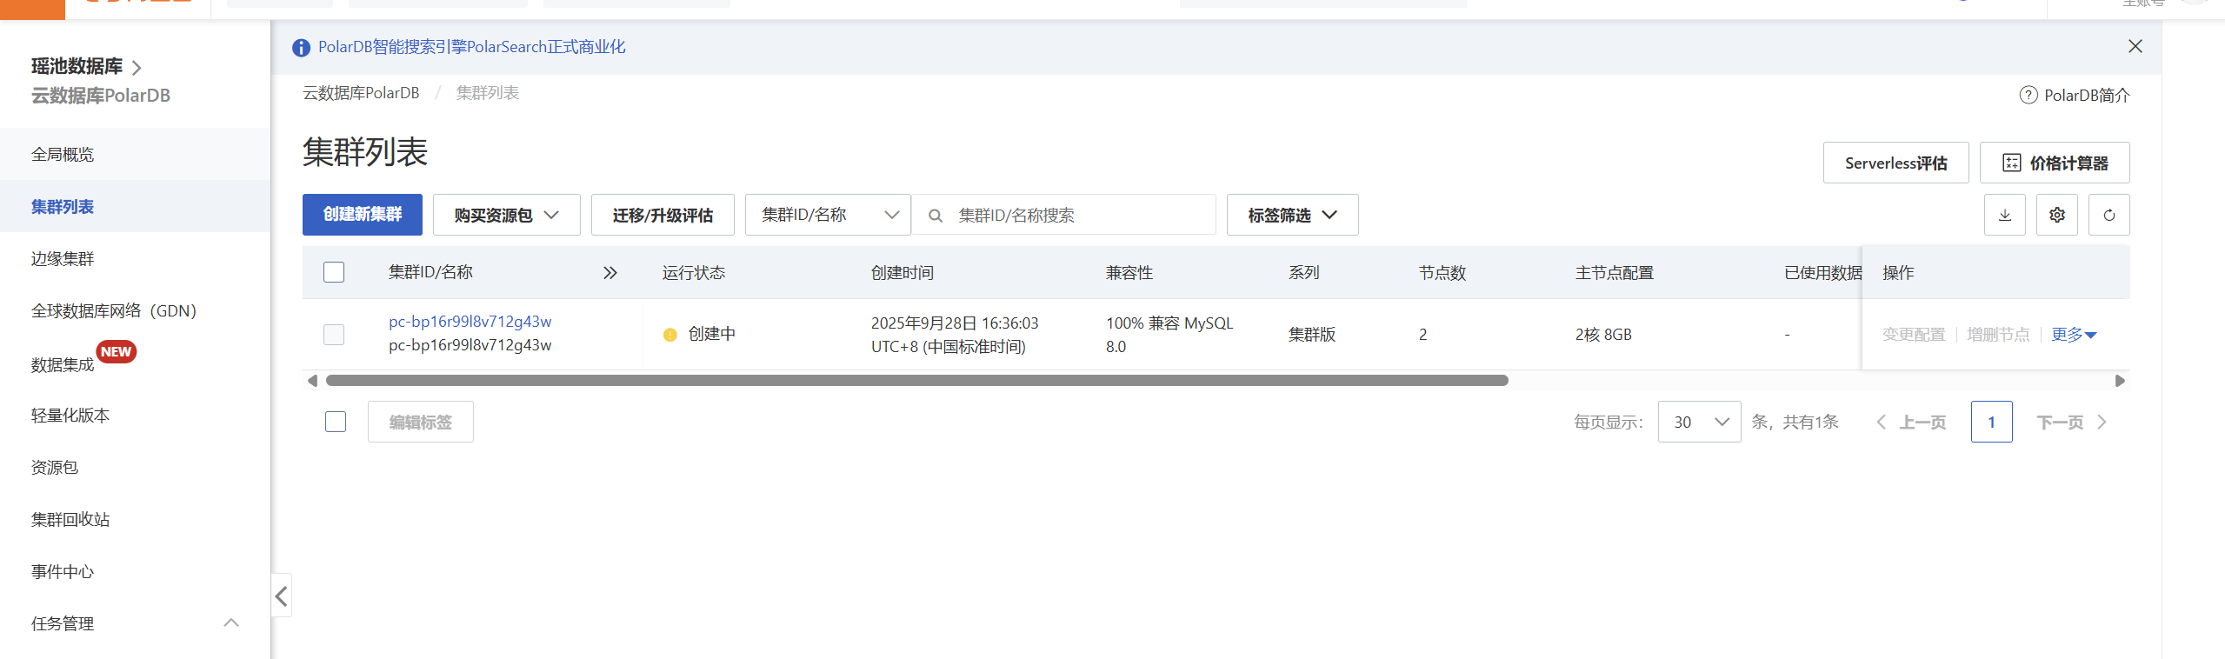The image size is (2225, 659).
Task: Toggle the bottom select-all checkbox
Action: tap(336, 422)
